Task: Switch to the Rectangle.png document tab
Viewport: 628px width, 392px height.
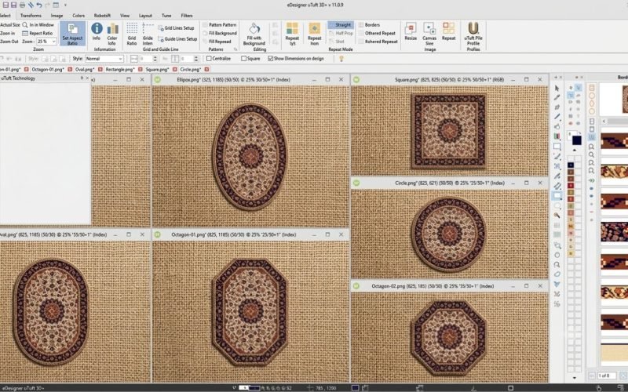Action: point(120,69)
